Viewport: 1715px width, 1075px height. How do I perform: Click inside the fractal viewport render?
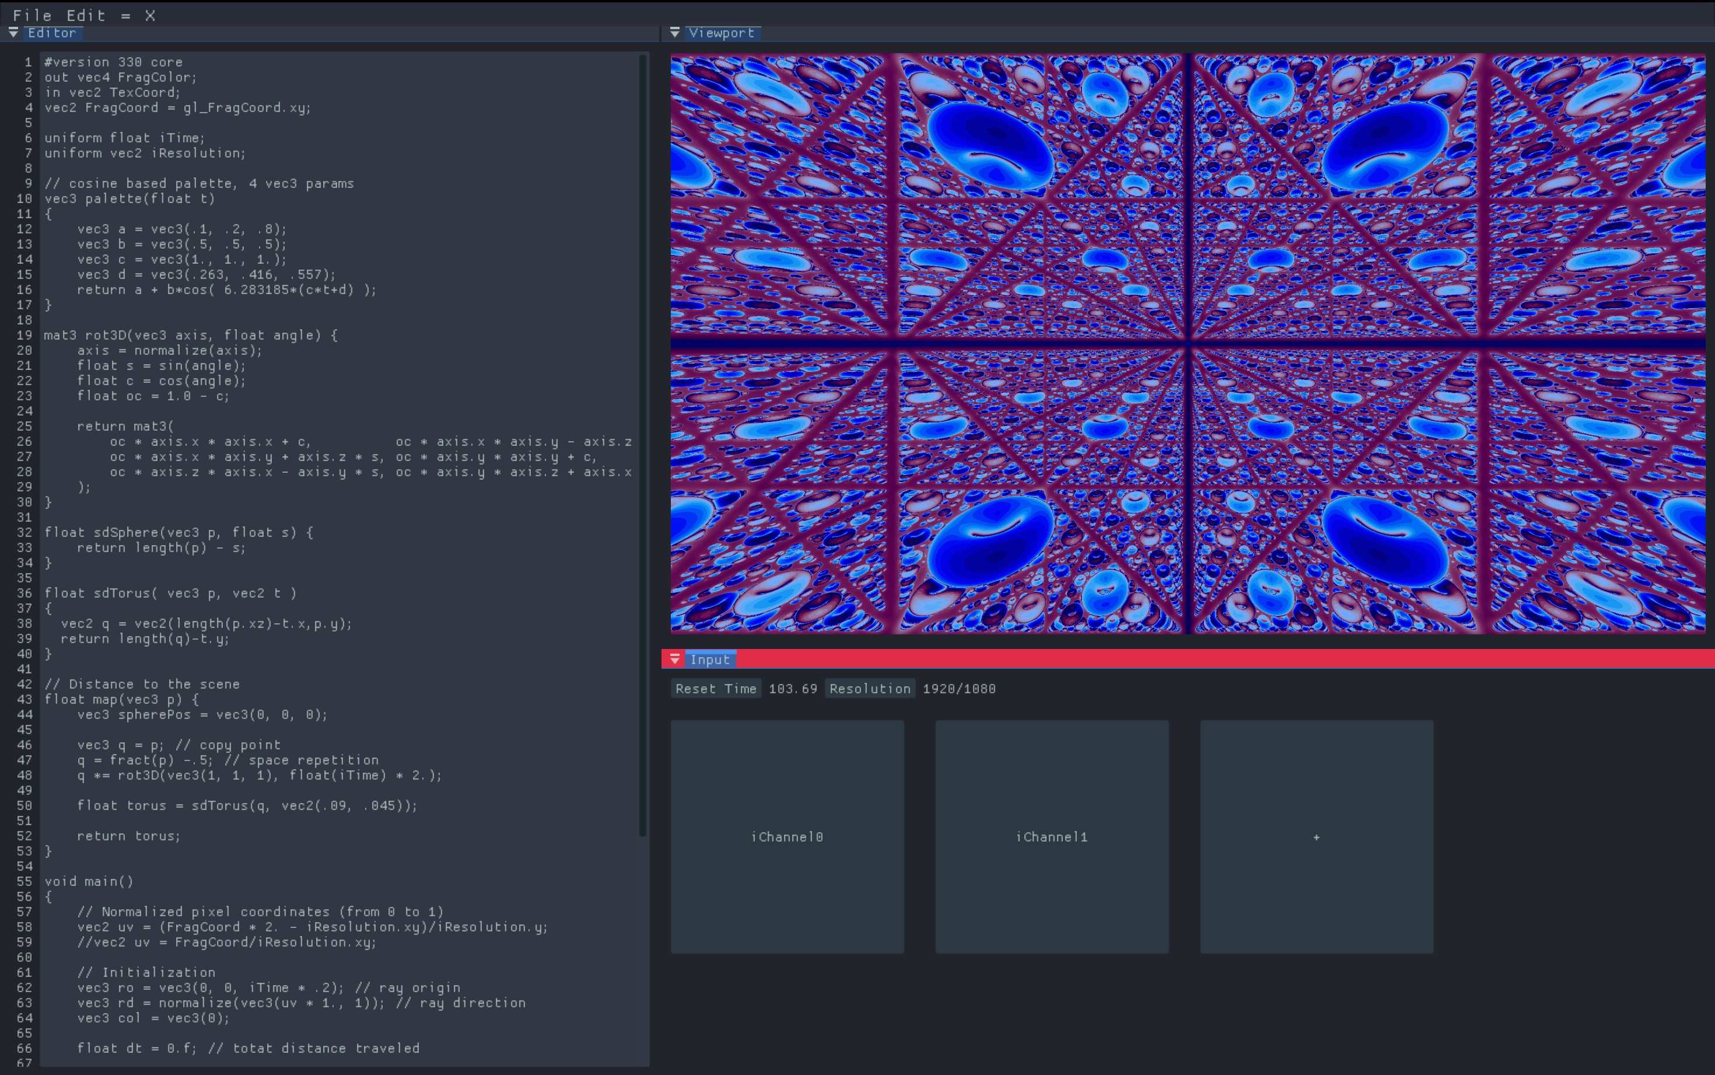tap(1186, 341)
